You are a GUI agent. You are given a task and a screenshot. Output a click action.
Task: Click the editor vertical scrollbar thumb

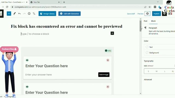pos(140,26)
